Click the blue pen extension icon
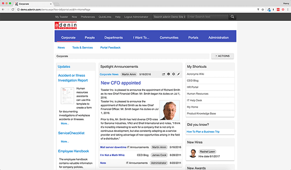 269,10
